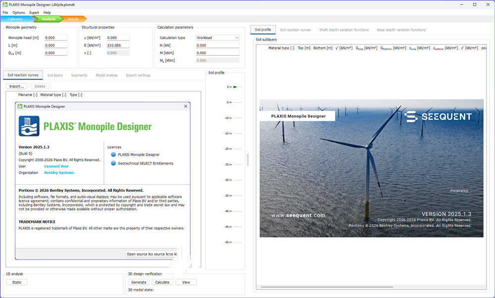This screenshot has width=495, height=298.
Task: Select the Soil reaction curves right panel tab
Action: click(295, 30)
